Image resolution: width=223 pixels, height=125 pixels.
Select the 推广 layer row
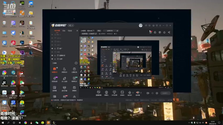coord(65,48)
